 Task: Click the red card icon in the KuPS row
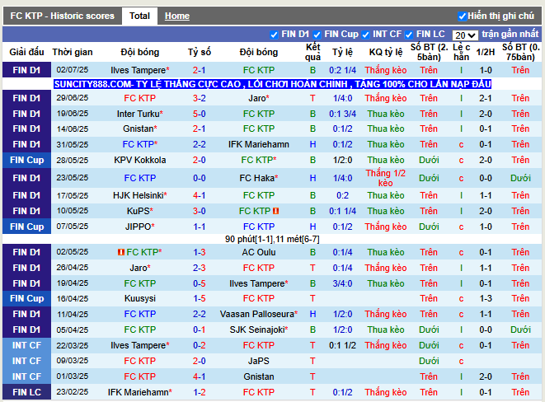(275, 211)
